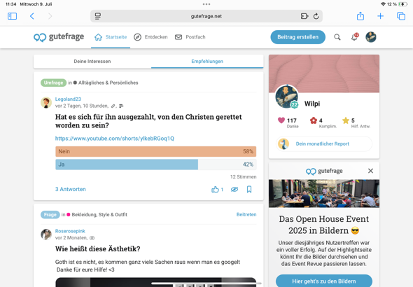
Task: Open the YouTube shorts link
Action: [x=115, y=139]
